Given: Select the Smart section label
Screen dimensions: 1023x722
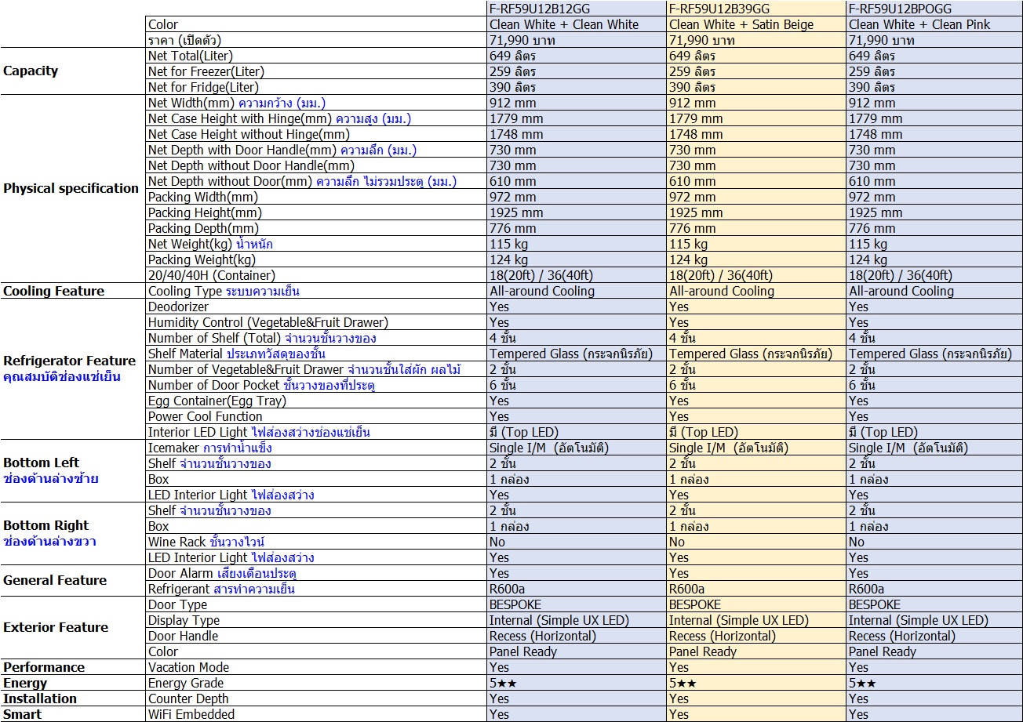Looking at the screenshot, I should (23, 714).
